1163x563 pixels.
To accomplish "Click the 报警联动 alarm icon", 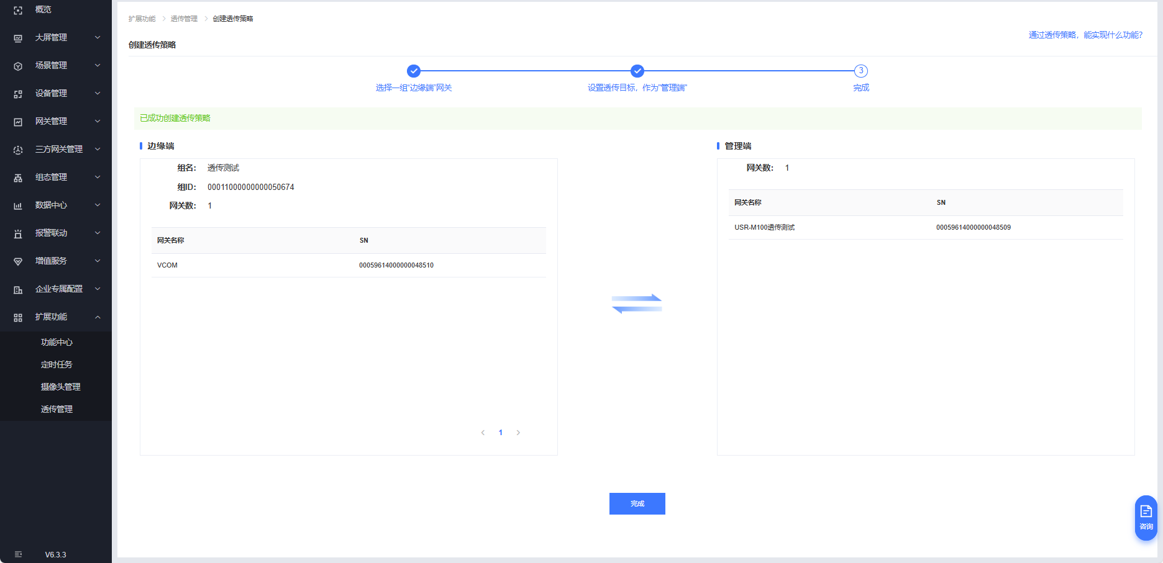I will (x=18, y=233).
